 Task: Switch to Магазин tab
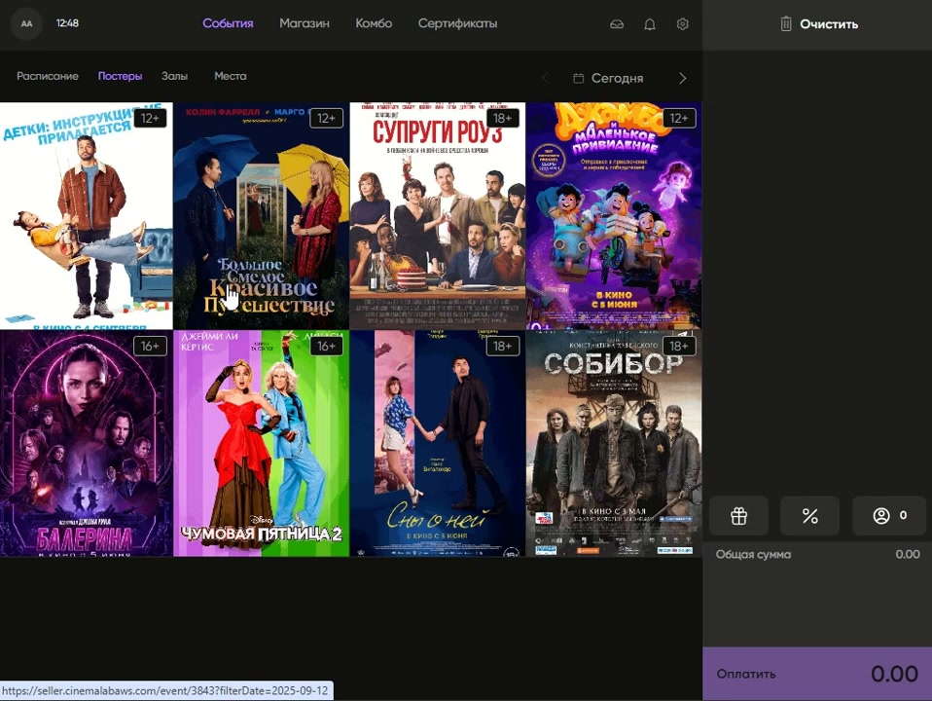coord(305,23)
